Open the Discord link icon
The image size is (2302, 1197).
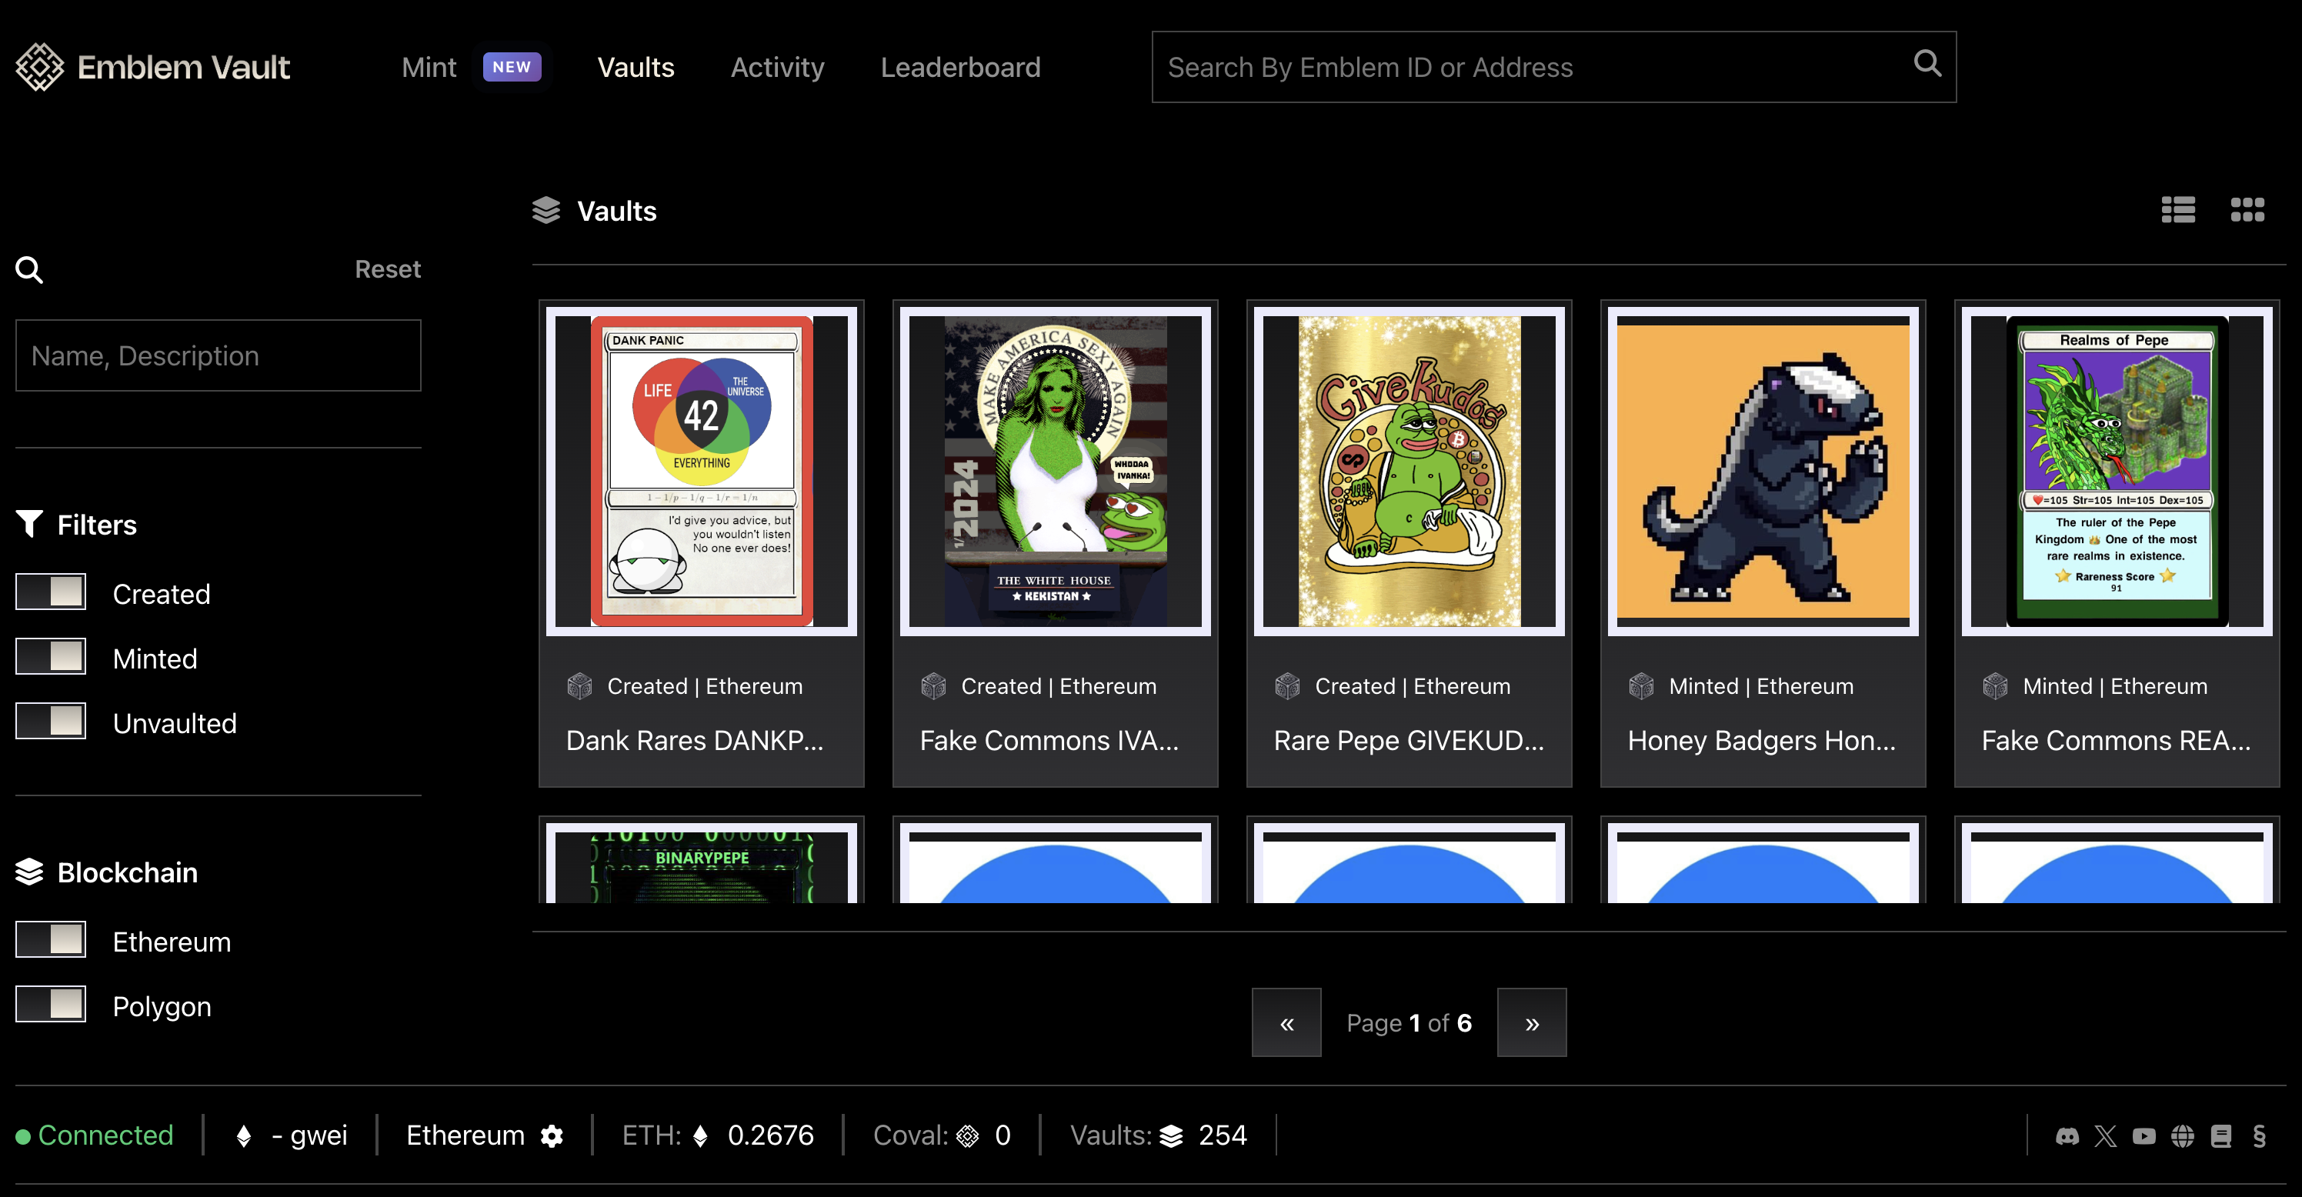2067,1135
